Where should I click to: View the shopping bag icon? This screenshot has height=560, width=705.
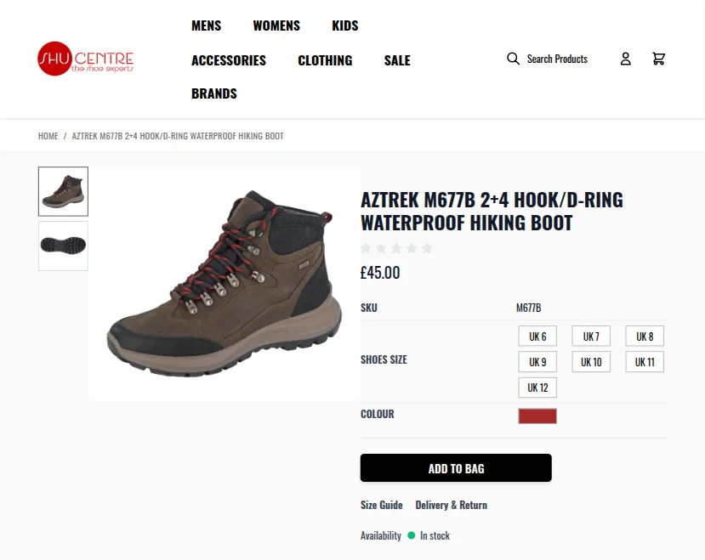pos(658,58)
